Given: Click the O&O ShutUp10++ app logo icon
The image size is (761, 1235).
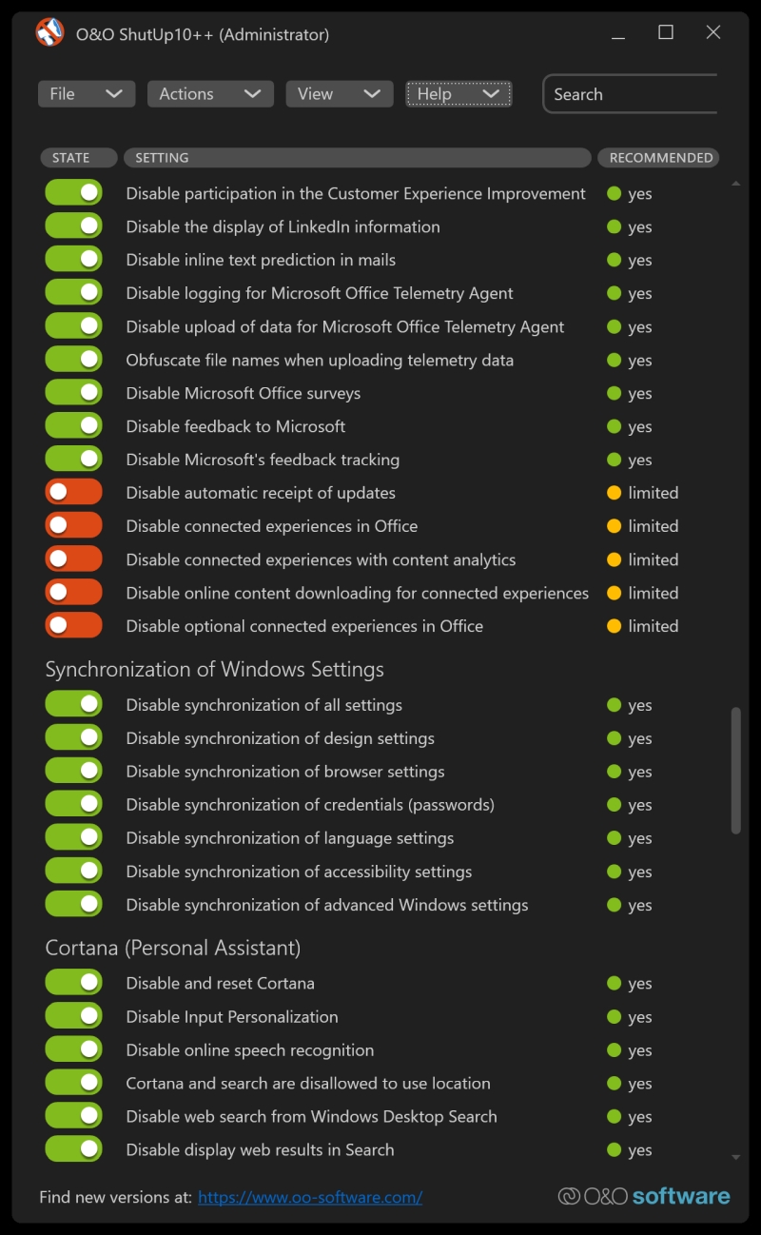Looking at the screenshot, I should tap(49, 33).
